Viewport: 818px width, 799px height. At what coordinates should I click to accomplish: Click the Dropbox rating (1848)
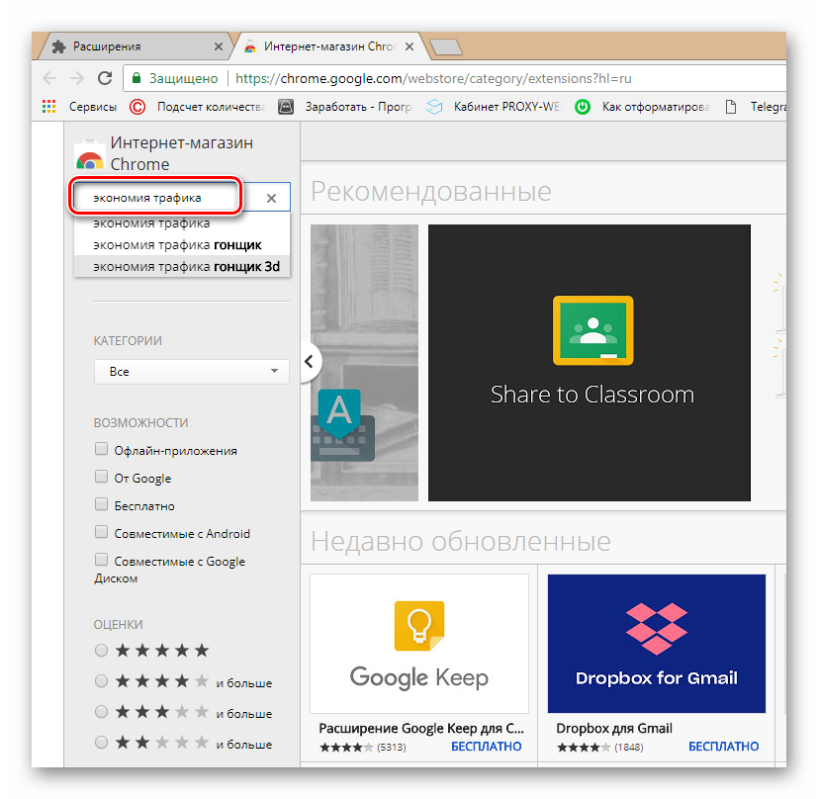tap(600, 748)
